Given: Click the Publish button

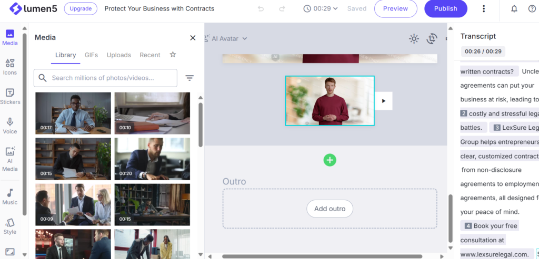Looking at the screenshot, I should click(445, 8).
